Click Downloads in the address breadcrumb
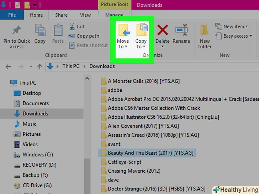The image size is (259, 194). (102, 66)
